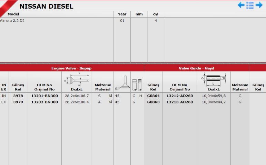Click the IN row label
Screen dimensions: 266x165
[4, 96]
